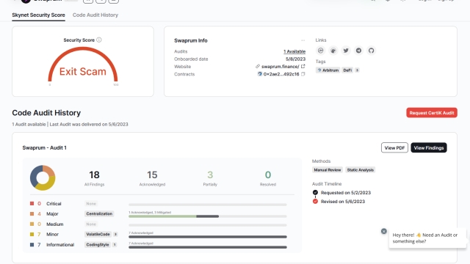The height and width of the screenshot is (264, 470).
Task: Click the View PDF button
Action: pyautogui.click(x=394, y=148)
